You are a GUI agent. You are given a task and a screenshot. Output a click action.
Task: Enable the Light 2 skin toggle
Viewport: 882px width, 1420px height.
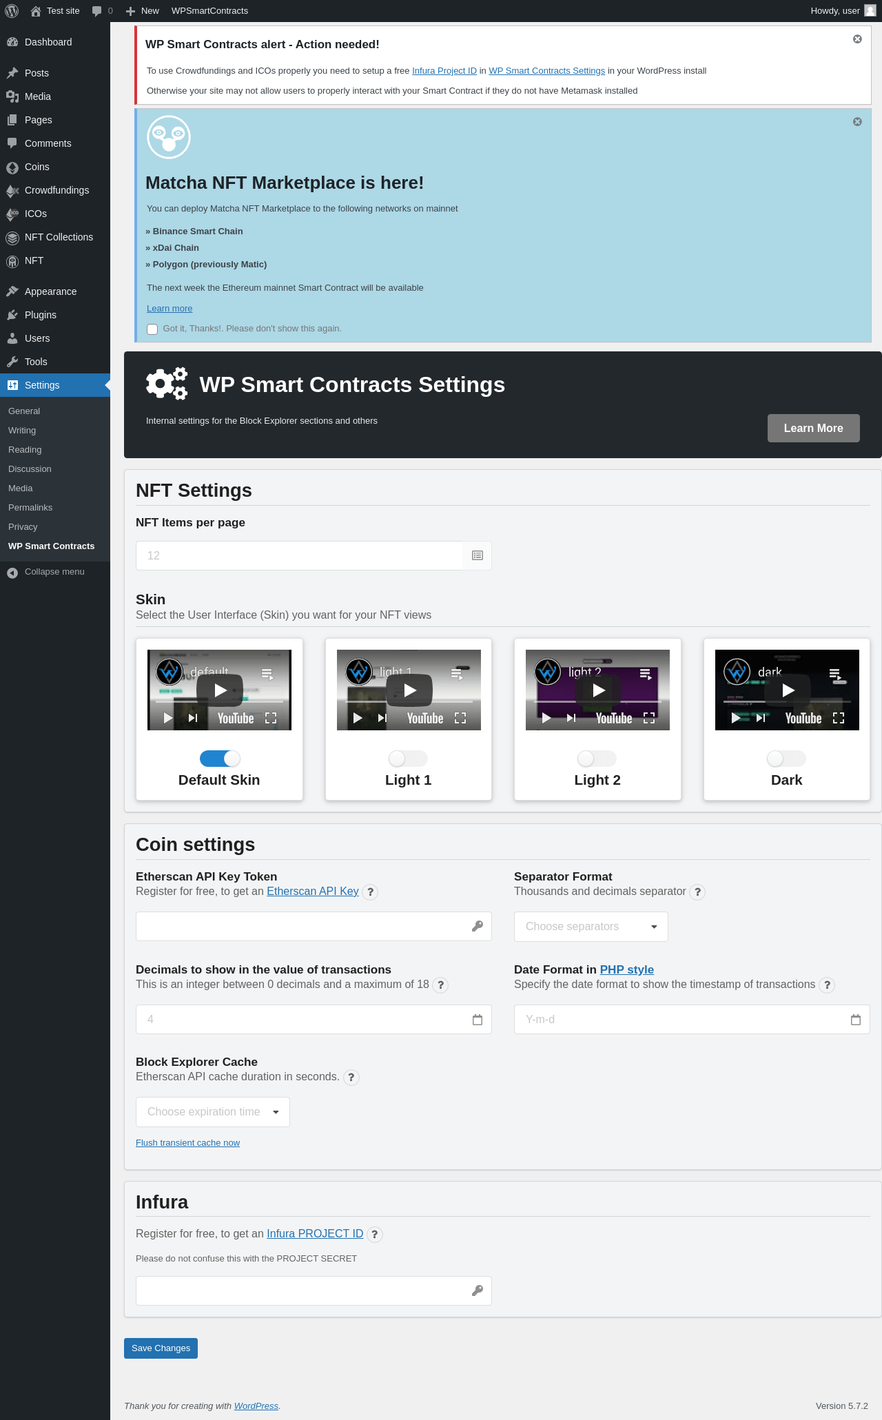(x=597, y=759)
